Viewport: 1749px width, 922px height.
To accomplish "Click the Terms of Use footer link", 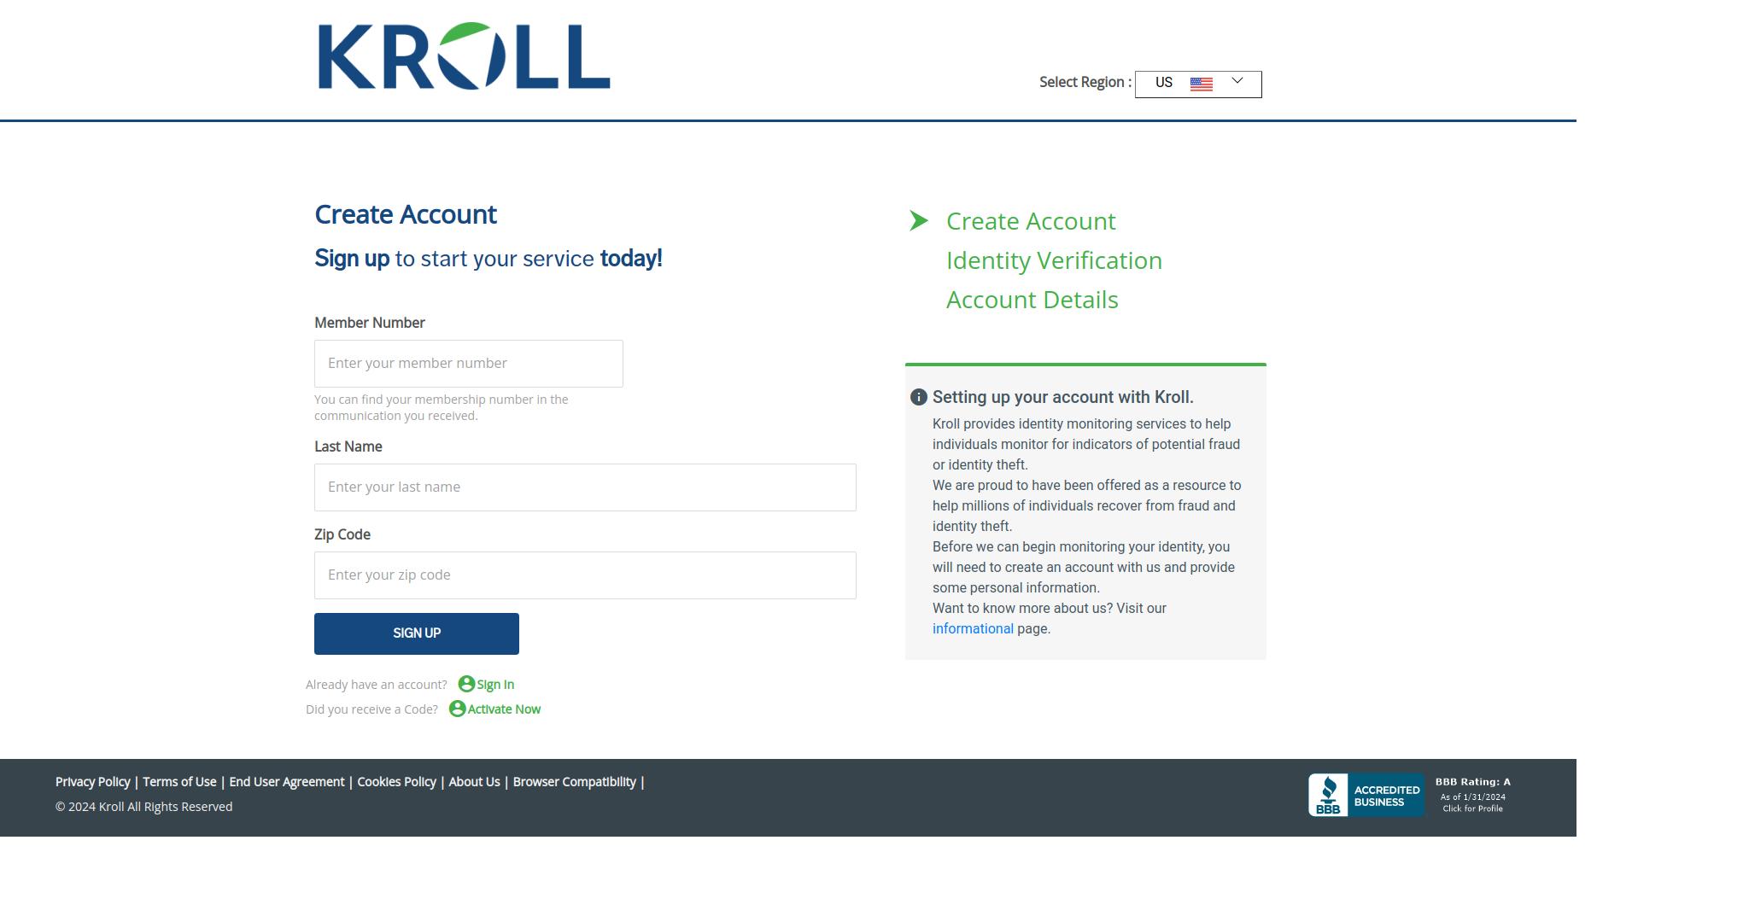I will pos(179,781).
